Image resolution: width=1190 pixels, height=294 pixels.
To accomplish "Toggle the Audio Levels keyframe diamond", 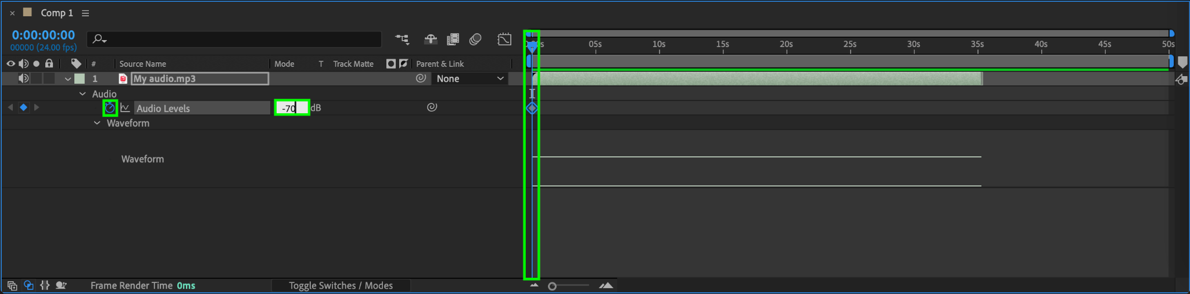I will (x=23, y=107).
